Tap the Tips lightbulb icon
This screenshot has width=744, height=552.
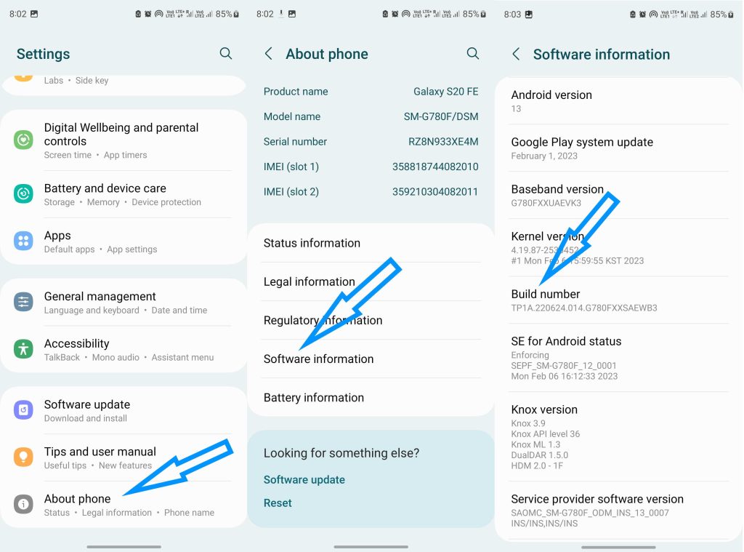pyautogui.click(x=23, y=457)
